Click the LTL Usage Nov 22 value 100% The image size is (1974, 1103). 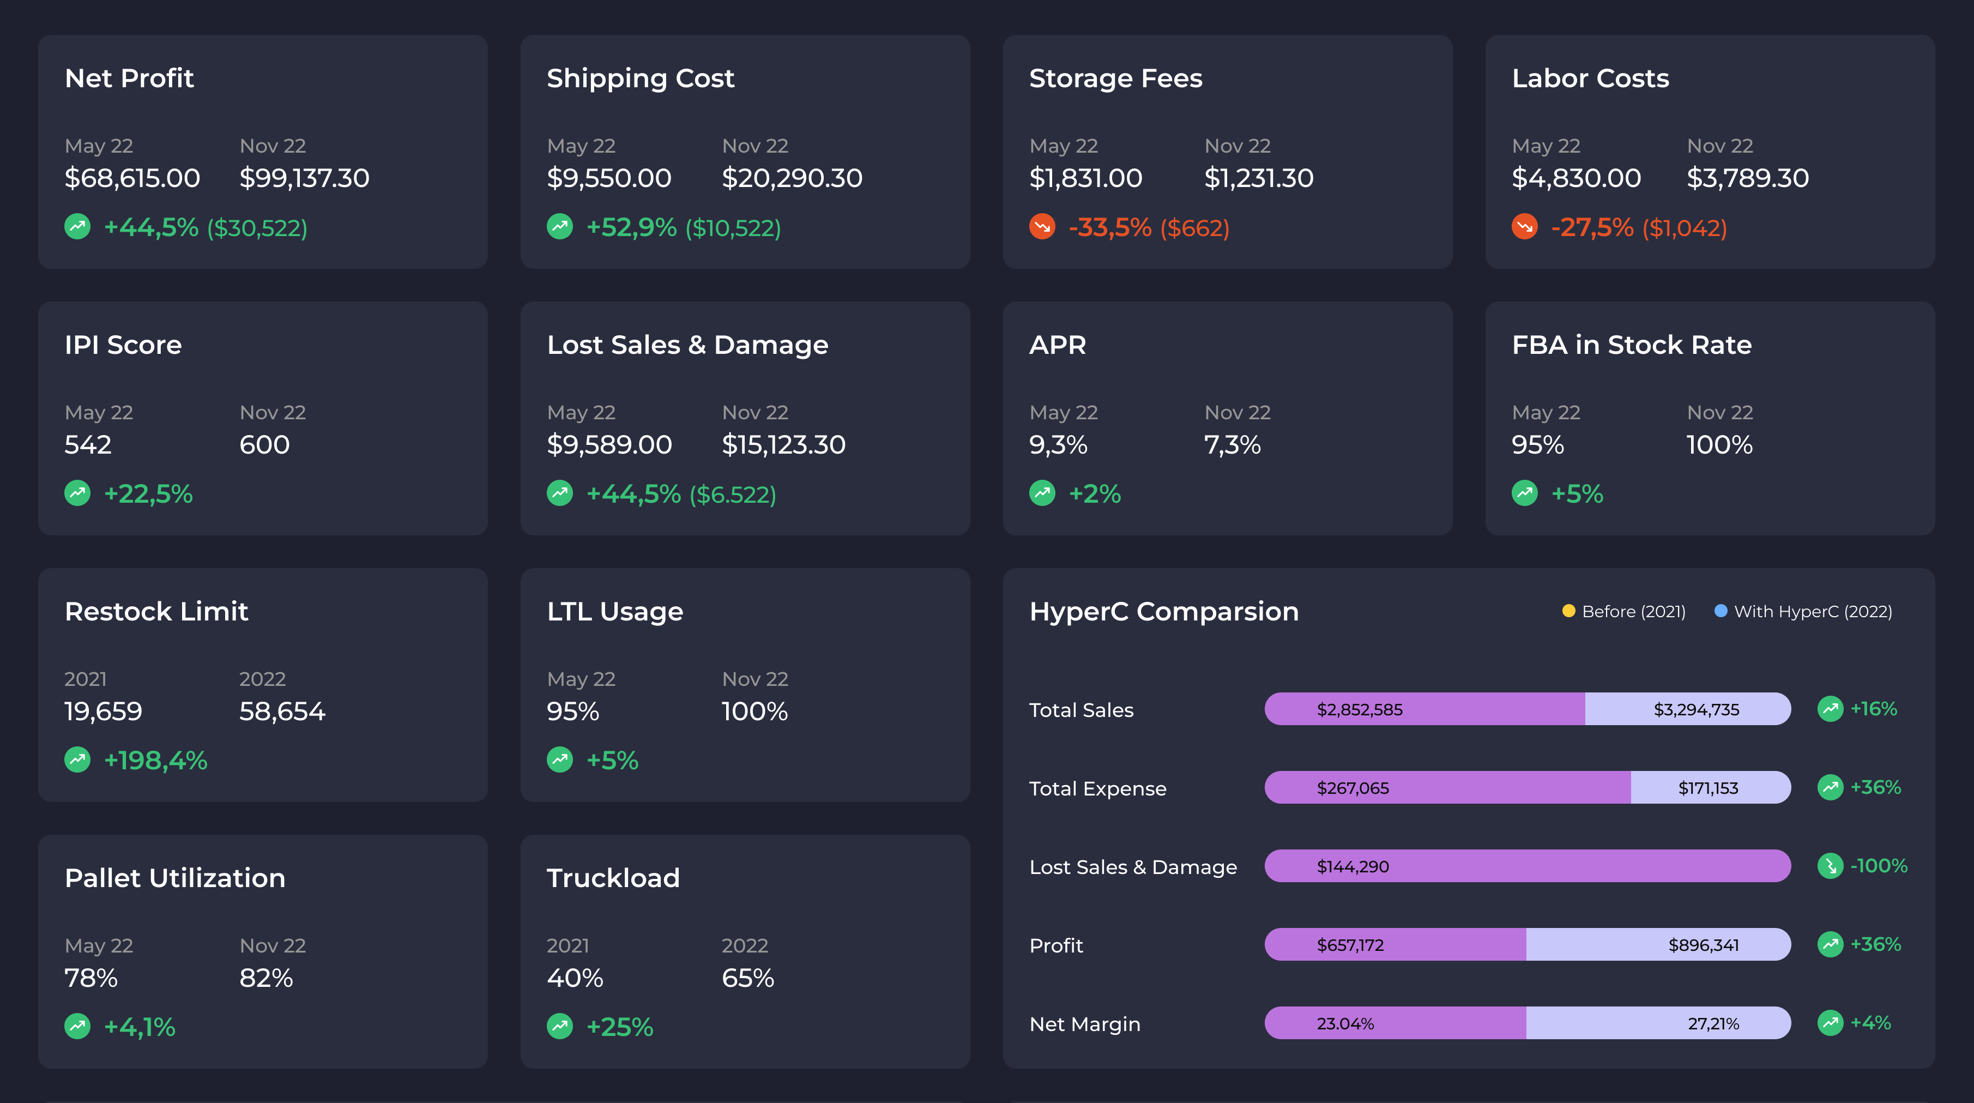click(x=754, y=712)
